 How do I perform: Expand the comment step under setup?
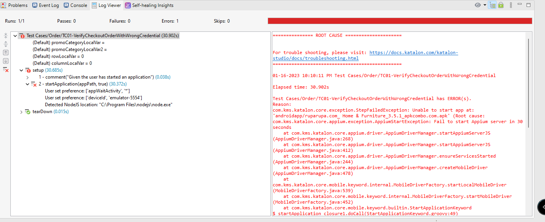pyautogui.click(x=27, y=77)
